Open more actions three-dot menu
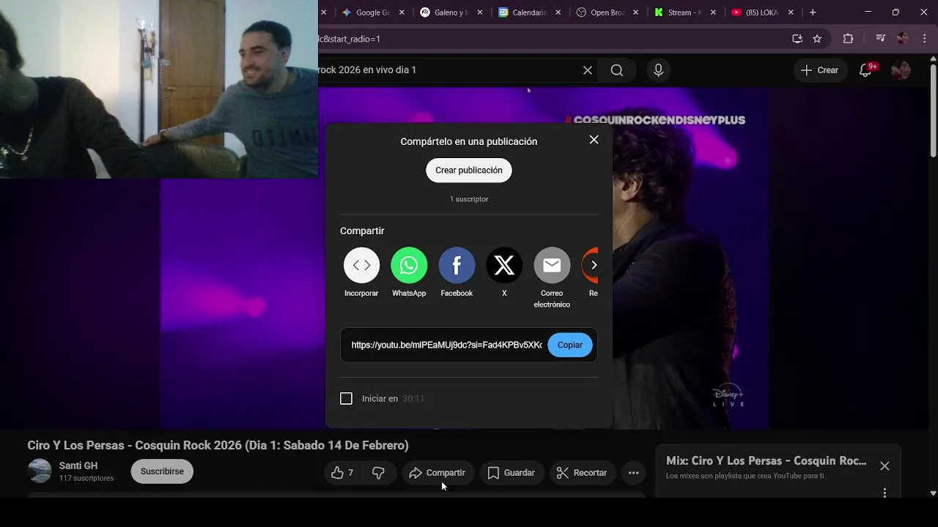 click(634, 473)
